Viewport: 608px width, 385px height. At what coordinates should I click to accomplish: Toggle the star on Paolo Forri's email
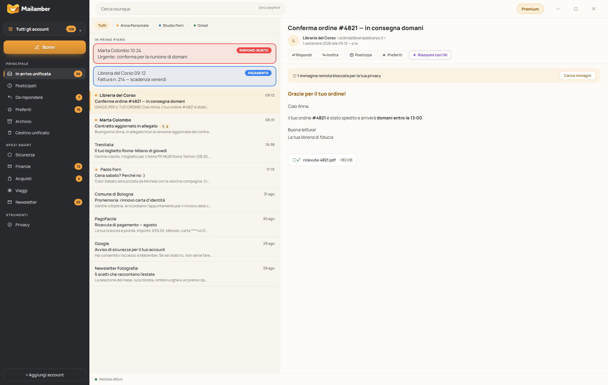click(x=96, y=170)
